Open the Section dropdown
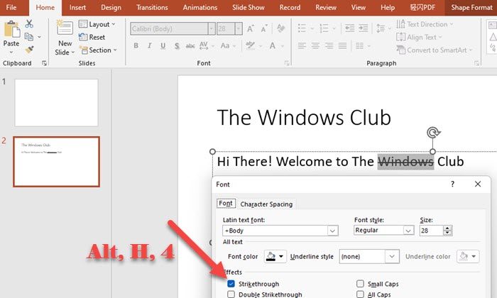Screen dimensions: 497x298 pos(98,50)
